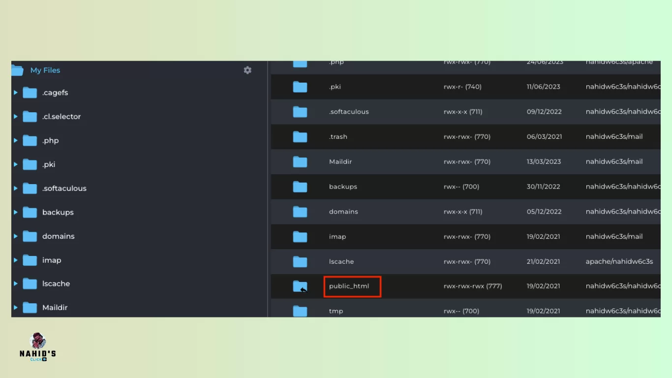
Task: Click owner apache/nahidw6c3s in lscache row
Action: coord(619,261)
